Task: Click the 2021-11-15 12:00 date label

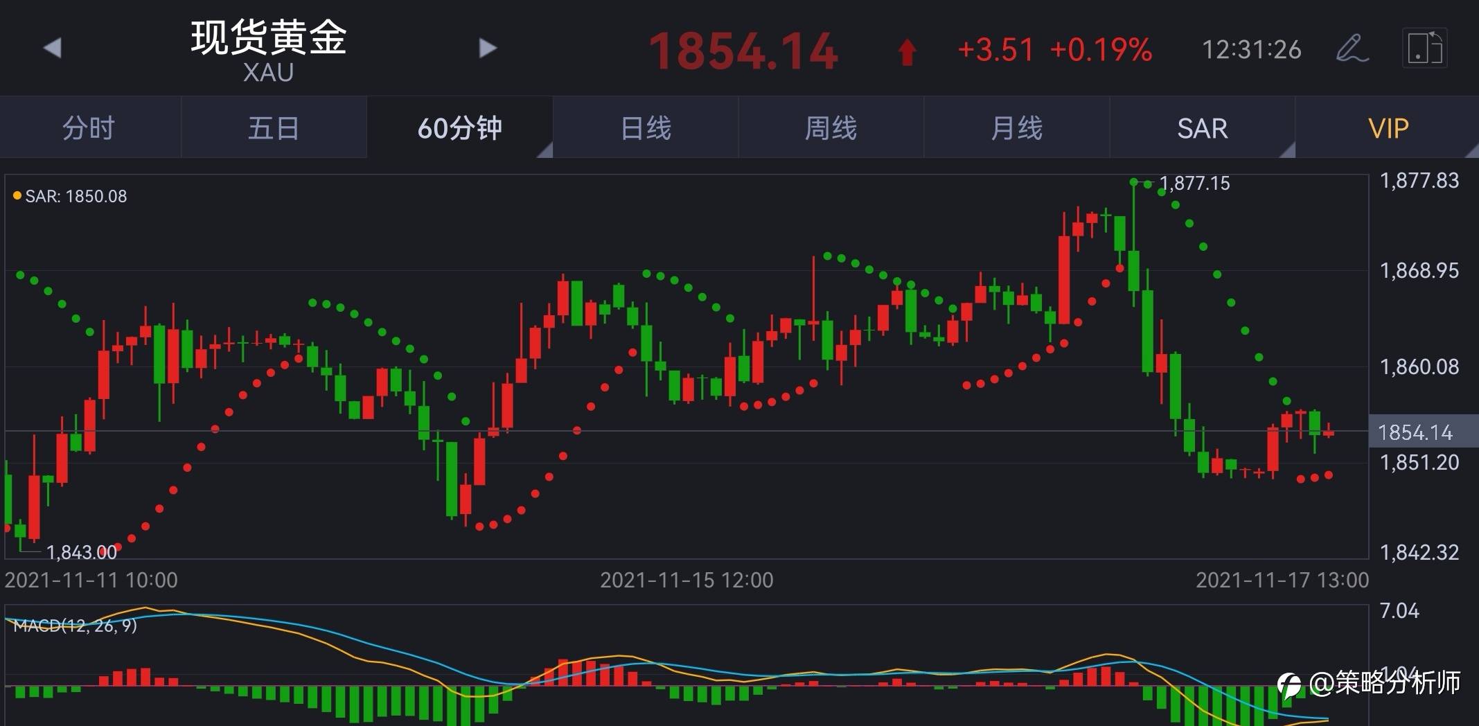Action: pos(687,580)
